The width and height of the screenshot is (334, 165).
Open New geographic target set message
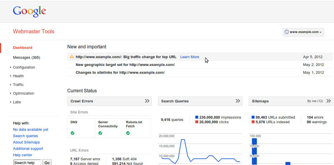coord(125,65)
